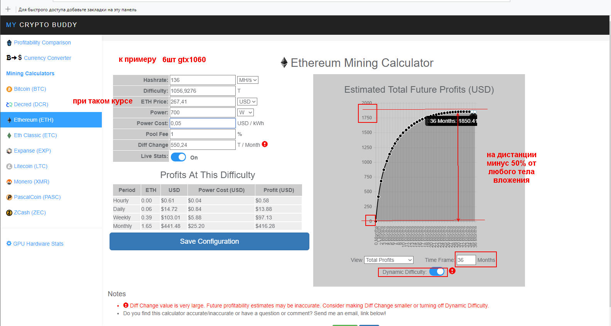Click the warning icon beside Dynamic Difficulty
The width and height of the screenshot is (611, 326).
pos(452,271)
